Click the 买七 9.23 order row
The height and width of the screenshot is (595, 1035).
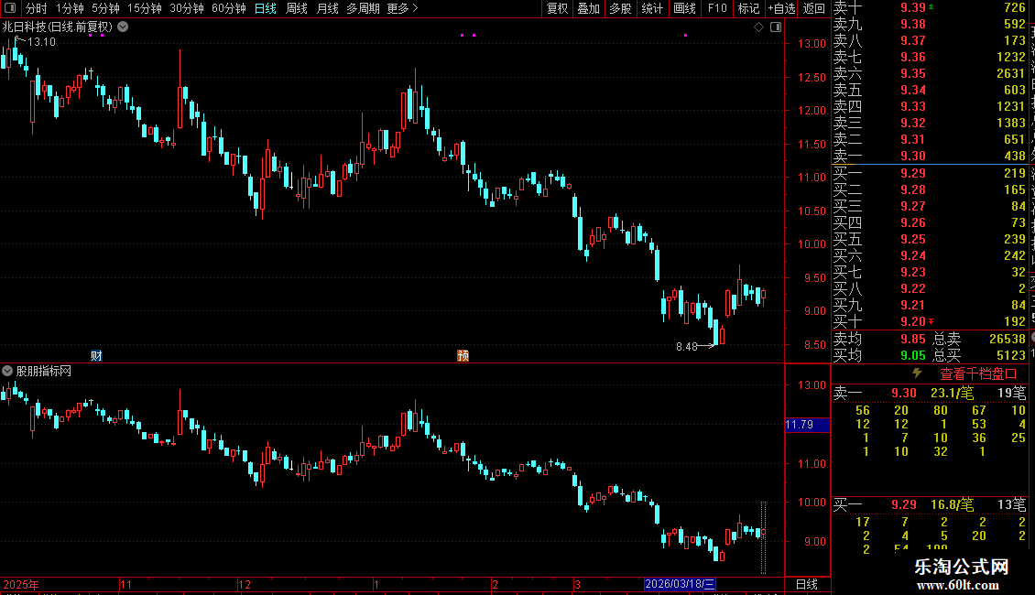pyautogui.click(x=930, y=272)
